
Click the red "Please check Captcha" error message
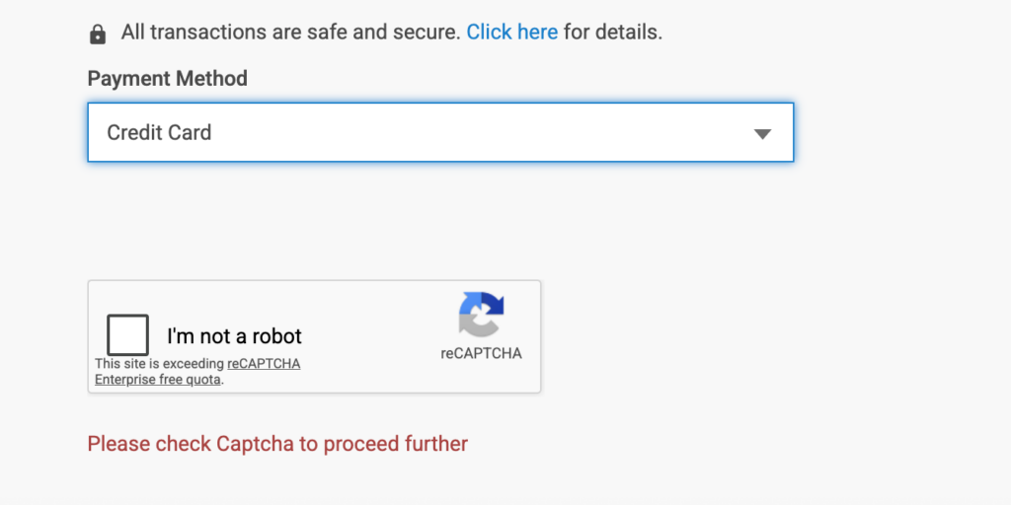[277, 444]
